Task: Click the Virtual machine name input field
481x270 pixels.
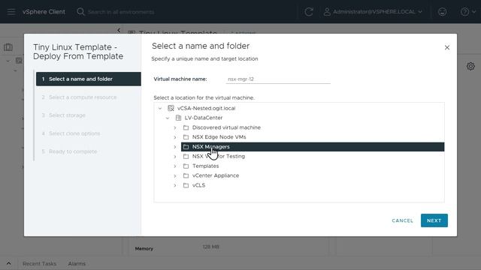Action: click(x=278, y=79)
